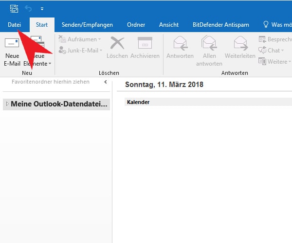Click the Aufräumen cleanup icon
Viewport: 292px width, 243px height.
tap(62, 39)
